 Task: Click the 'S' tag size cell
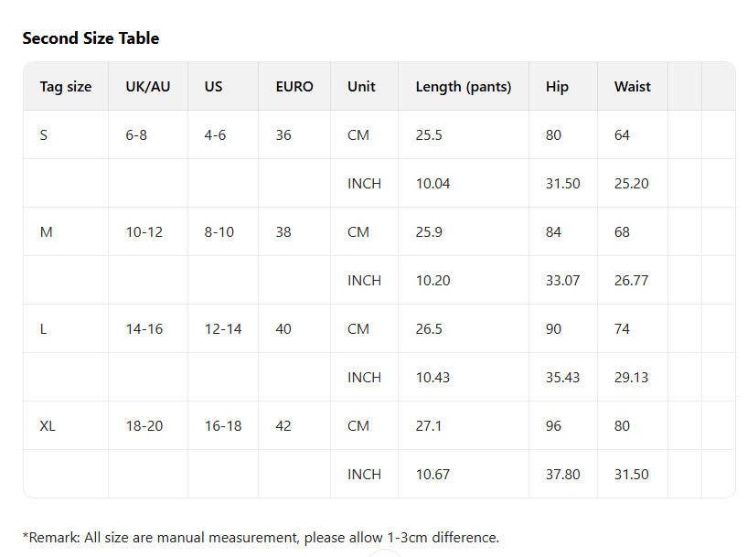coord(44,135)
